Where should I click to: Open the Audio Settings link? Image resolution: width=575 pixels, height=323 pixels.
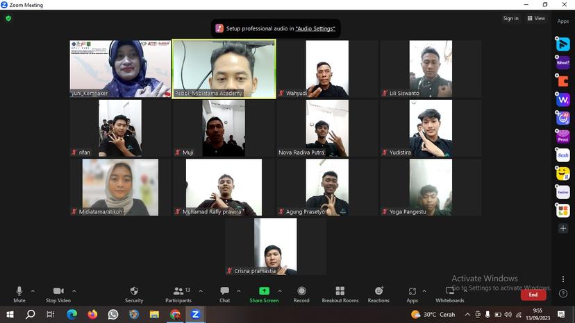click(315, 28)
